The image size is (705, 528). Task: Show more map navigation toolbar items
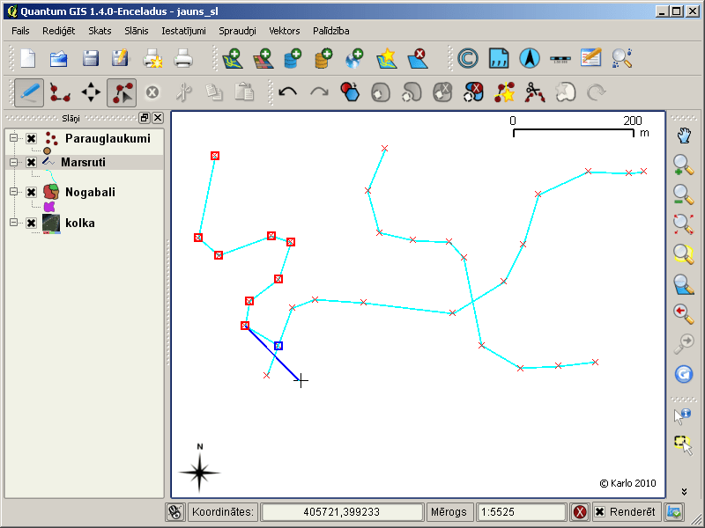pos(684,492)
